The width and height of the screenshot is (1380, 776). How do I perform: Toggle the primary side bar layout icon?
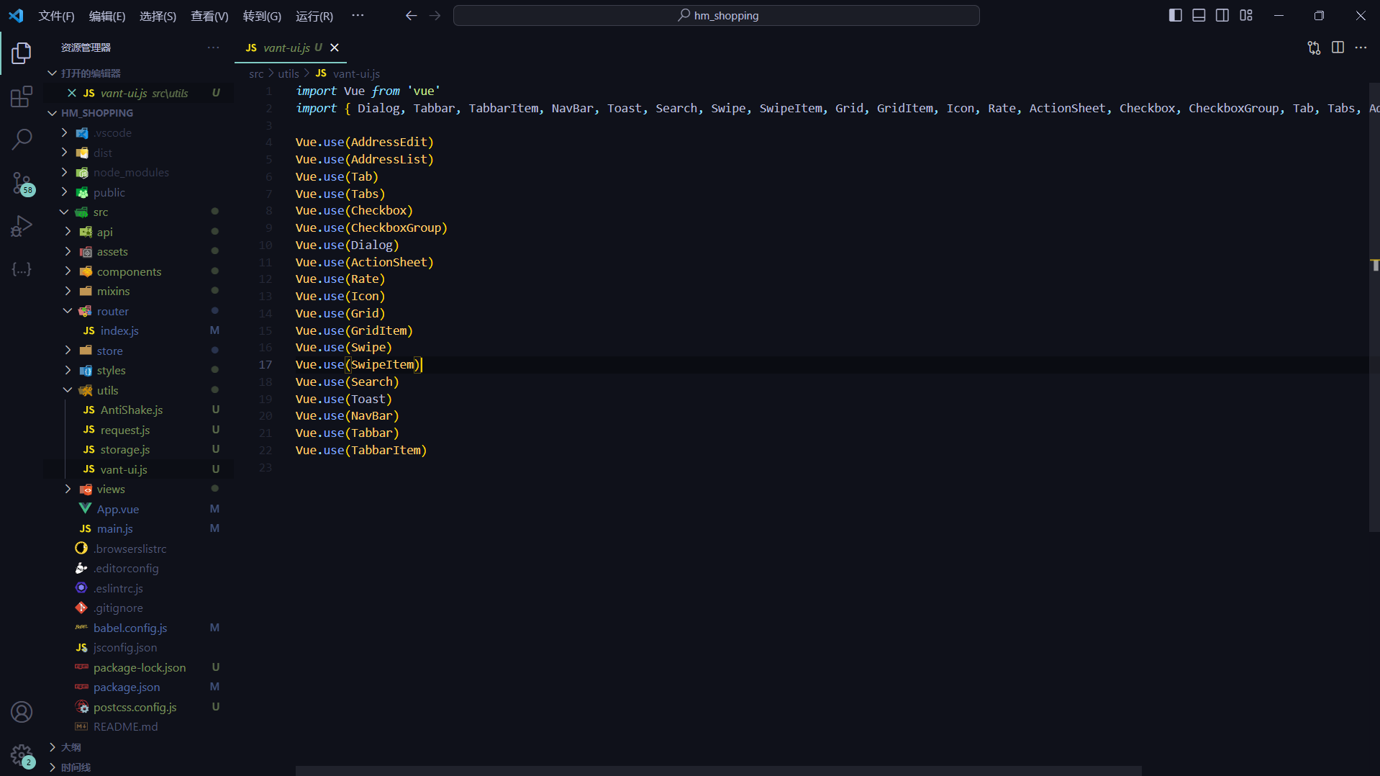1175,16
